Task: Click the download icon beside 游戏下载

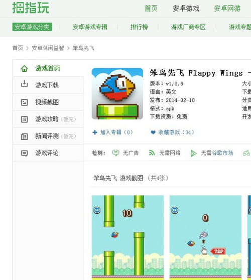Action: click(24, 84)
